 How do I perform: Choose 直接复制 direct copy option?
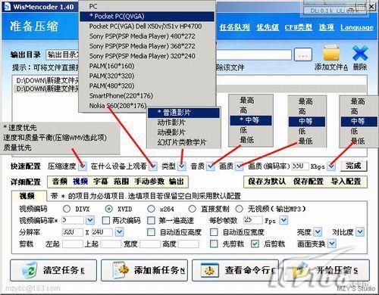[192, 209]
